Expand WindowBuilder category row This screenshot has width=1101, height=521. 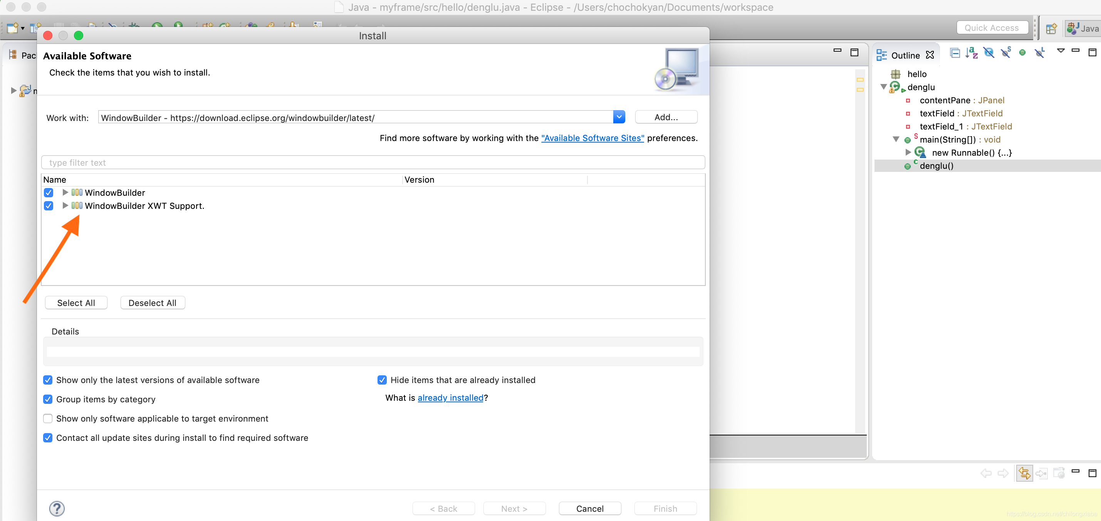[65, 192]
